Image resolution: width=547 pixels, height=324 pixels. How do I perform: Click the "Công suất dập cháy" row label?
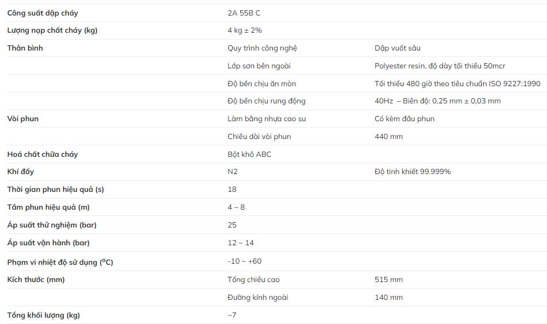click(x=43, y=13)
